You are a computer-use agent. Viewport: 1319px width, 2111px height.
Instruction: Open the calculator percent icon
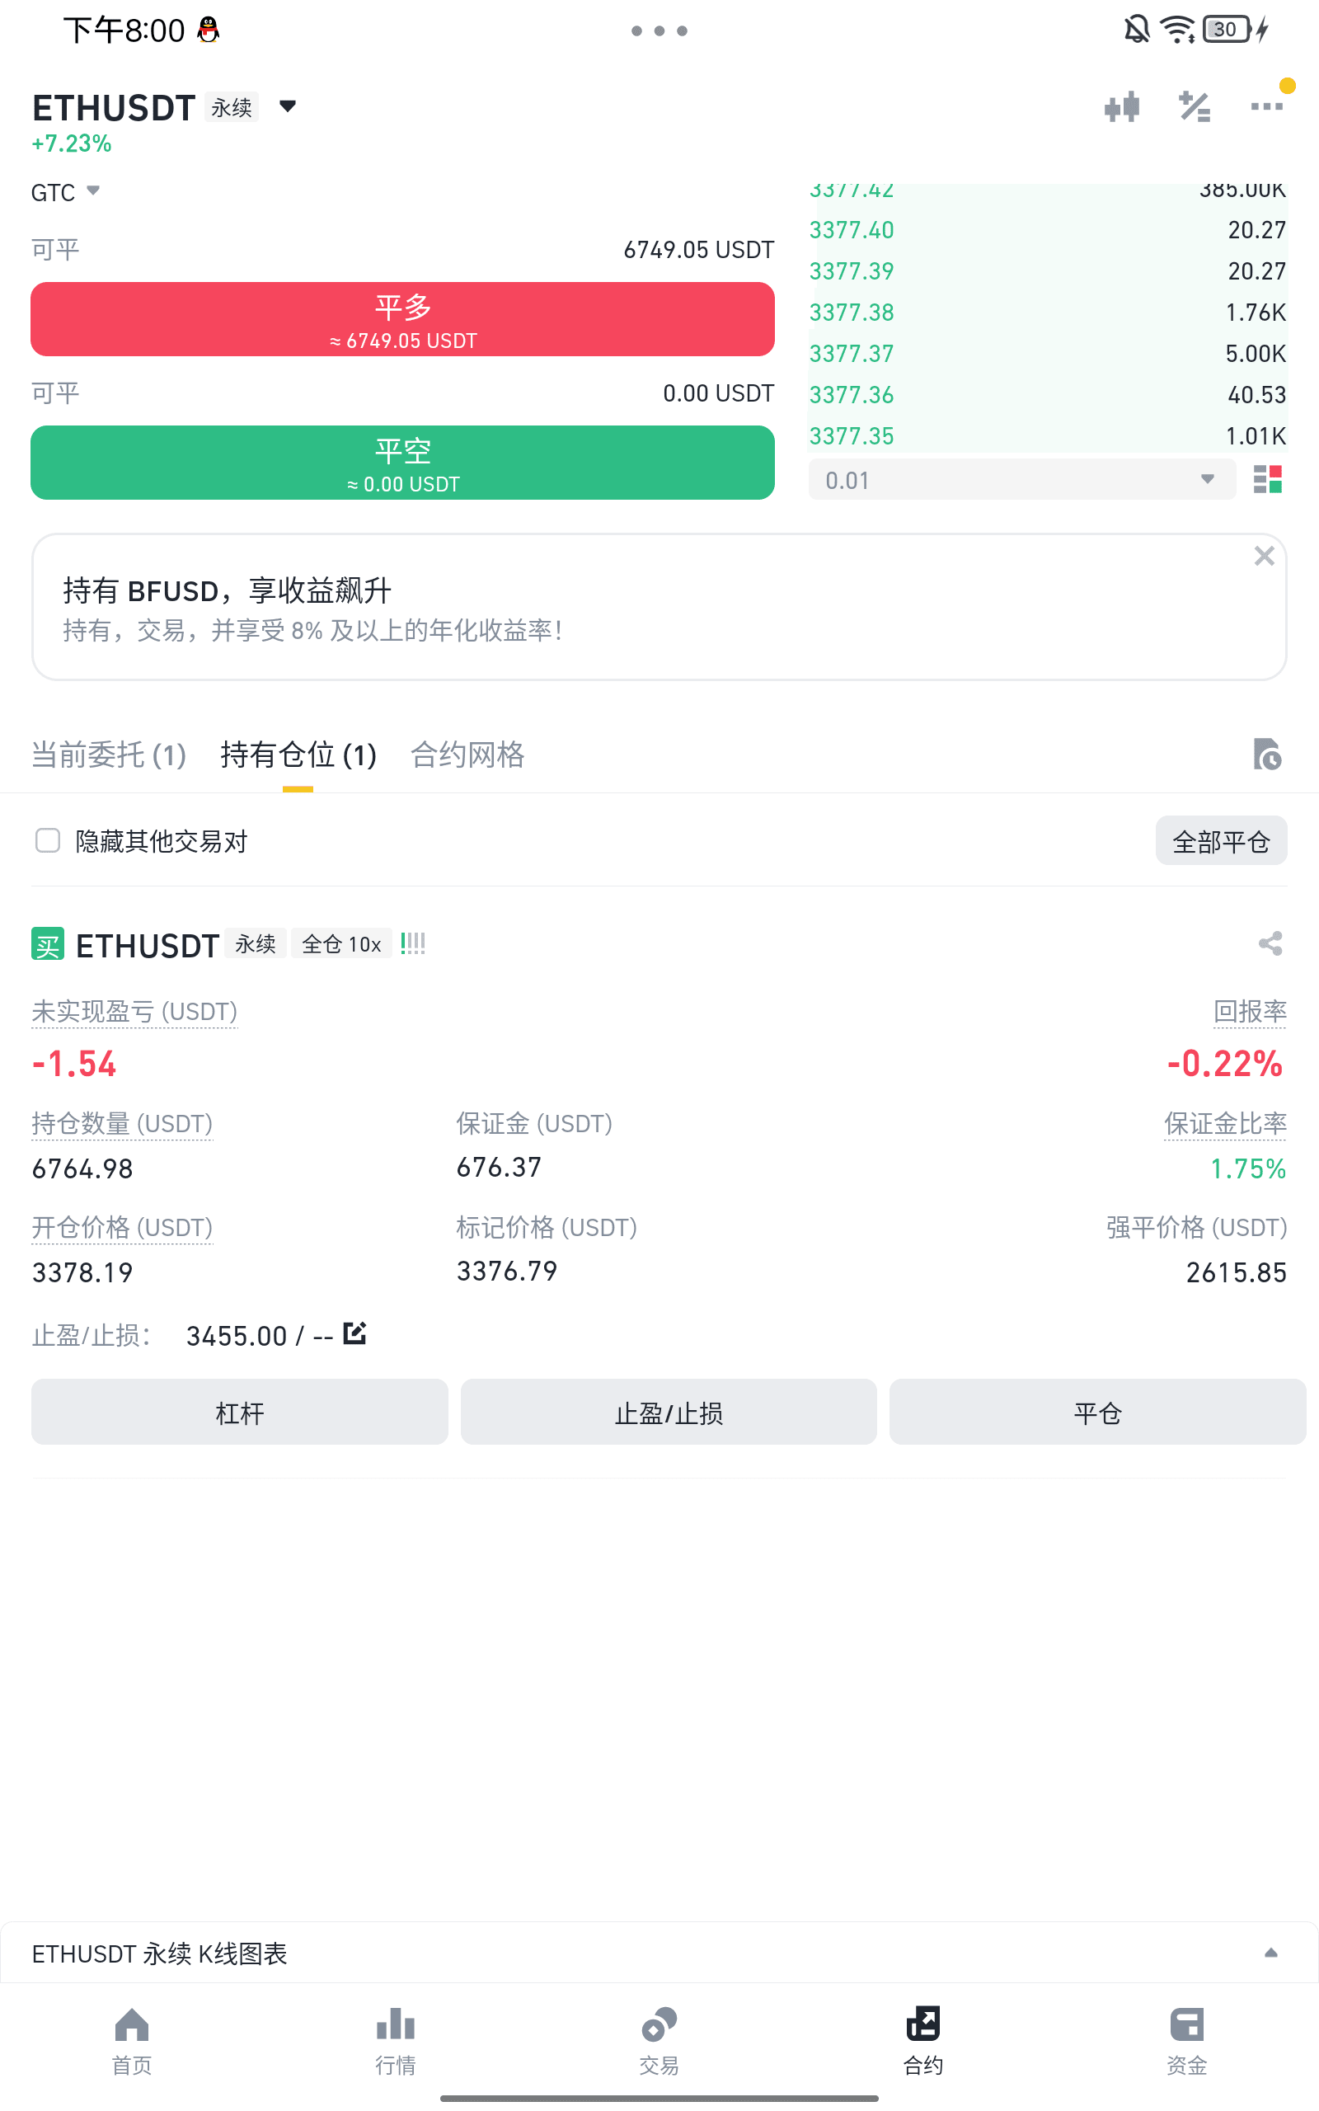click(1195, 107)
